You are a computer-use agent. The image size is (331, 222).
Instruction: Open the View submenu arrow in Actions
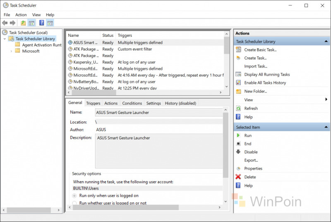(326, 99)
